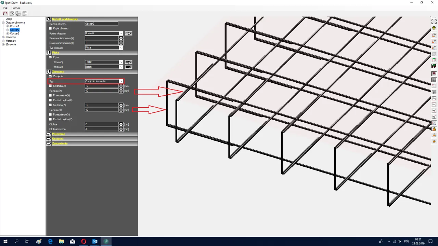Increase the Otulina value with the up arrow
Screen dimensions: 438x246
coord(121,123)
